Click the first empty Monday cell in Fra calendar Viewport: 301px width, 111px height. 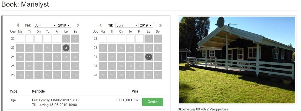20,39
